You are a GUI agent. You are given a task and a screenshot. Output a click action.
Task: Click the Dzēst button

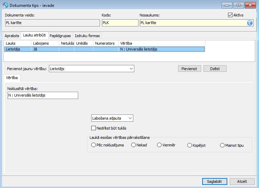(x=215, y=69)
